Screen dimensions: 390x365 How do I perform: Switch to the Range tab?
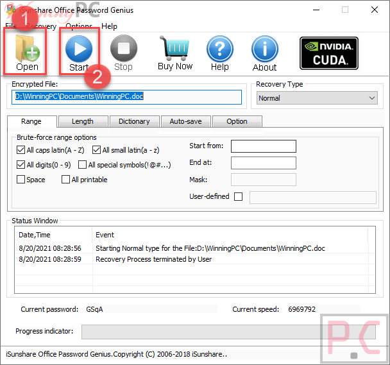(31, 121)
